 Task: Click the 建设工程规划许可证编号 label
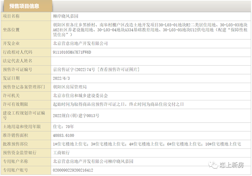(24, 115)
